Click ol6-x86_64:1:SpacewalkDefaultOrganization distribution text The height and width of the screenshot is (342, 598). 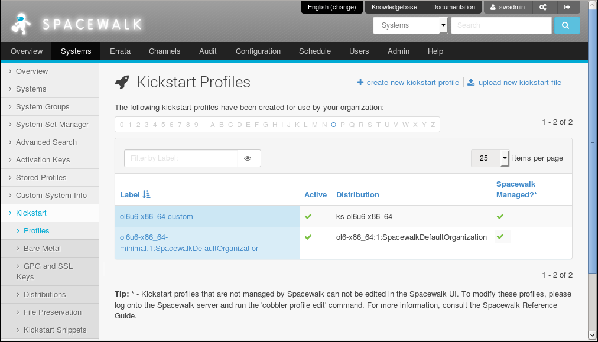(x=411, y=237)
